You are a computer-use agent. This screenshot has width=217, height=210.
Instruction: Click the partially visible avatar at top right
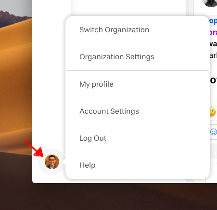click(x=210, y=3)
